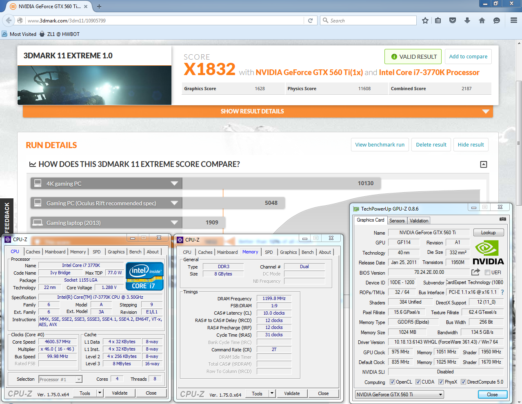Click the Gaming laptop (2013) icon
The height and width of the screenshot is (404, 522).
tap(38, 222)
